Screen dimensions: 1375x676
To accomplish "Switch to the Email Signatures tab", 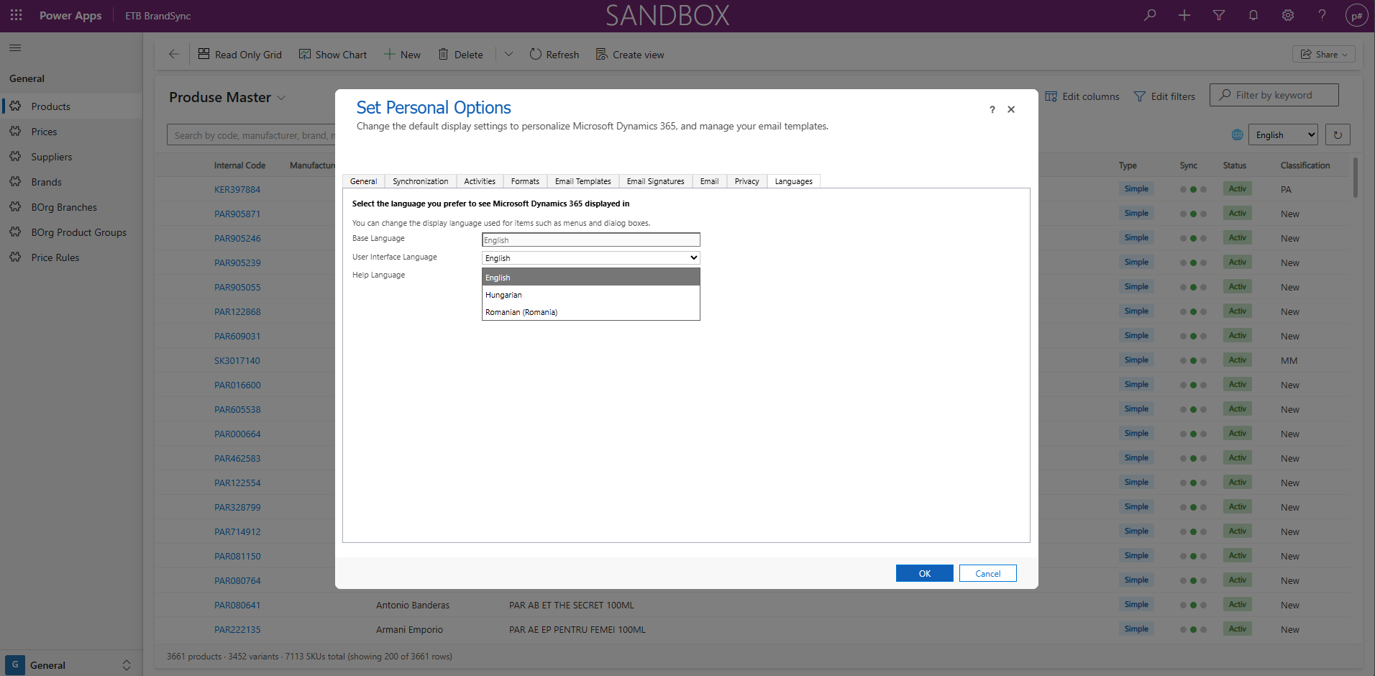I will coord(656,181).
